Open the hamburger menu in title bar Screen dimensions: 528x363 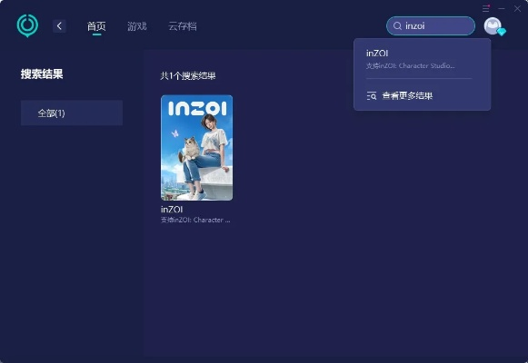click(486, 8)
